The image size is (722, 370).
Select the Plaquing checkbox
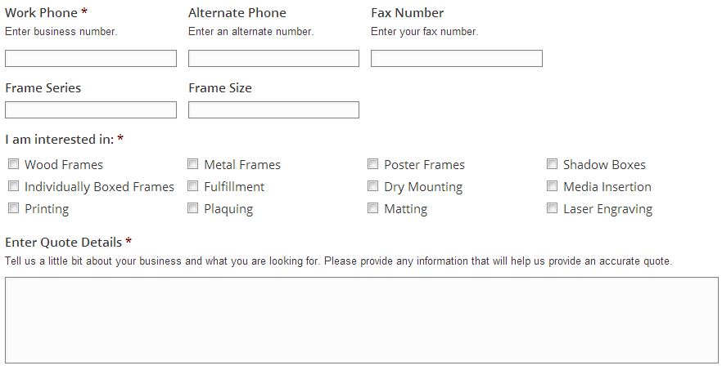(193, 208)
